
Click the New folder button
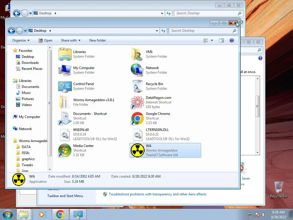tap(98, 40)
